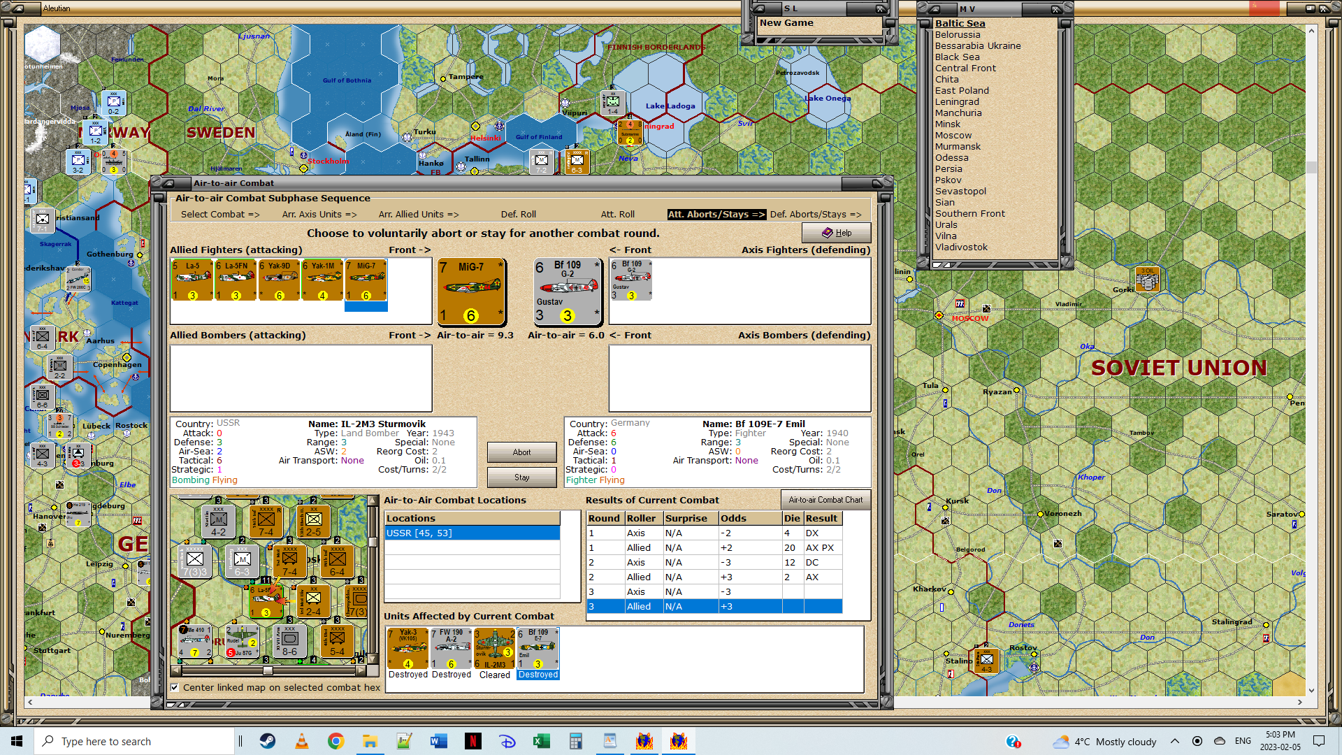Screen dimensions: 1342x755
Task: Open the Windows Start menu
Action: tap(17, 741)
